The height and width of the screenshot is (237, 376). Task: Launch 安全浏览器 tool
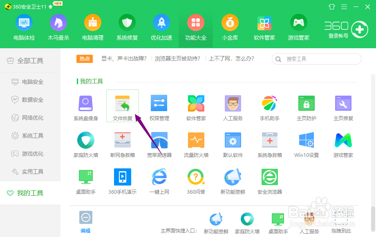[269, 181]
